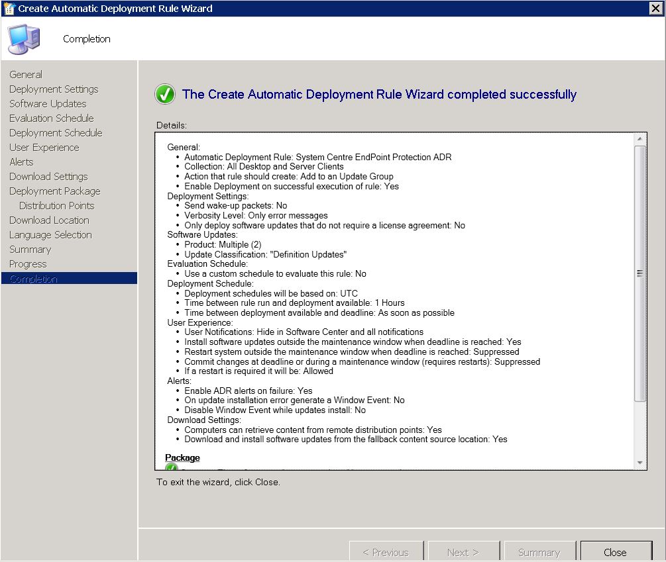Screen dimensions: 666x562
Task: Click the 'Details:' label
Action: 172,125
